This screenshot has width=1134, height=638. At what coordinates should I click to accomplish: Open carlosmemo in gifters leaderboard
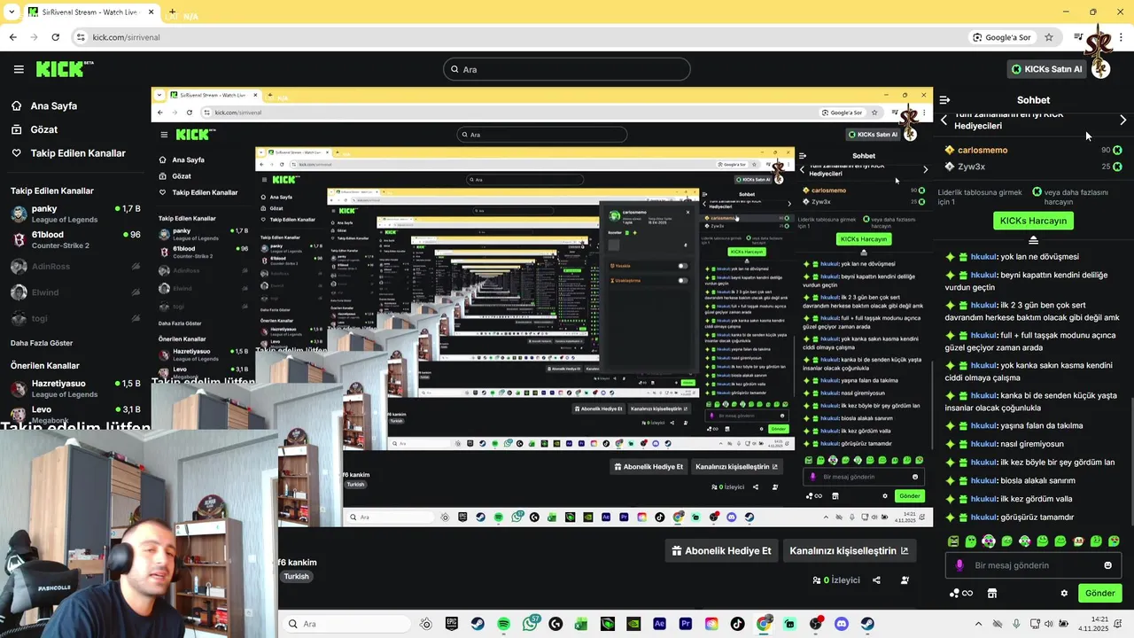983,151
